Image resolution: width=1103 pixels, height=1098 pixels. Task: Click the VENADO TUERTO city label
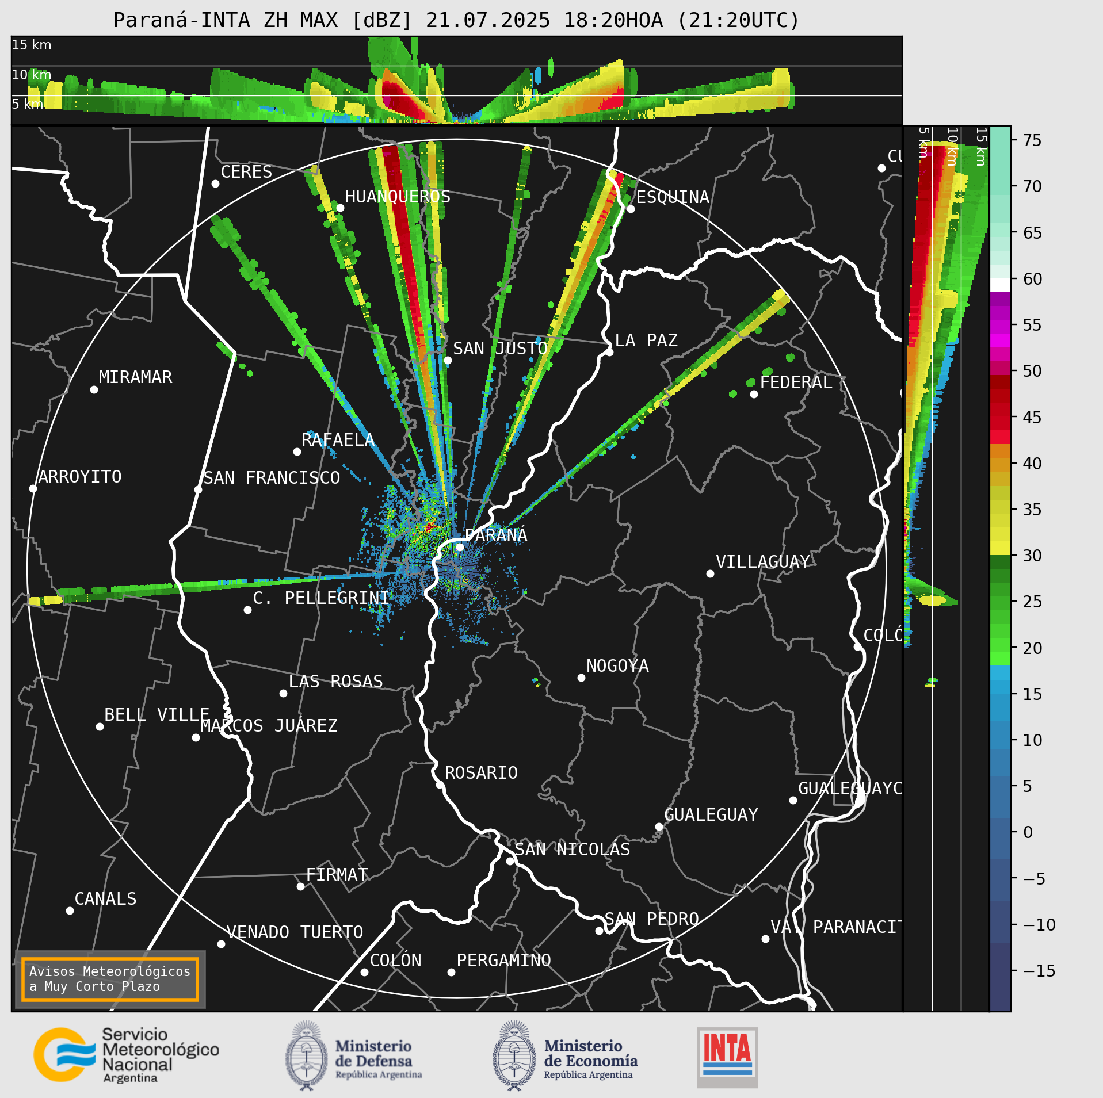[x=295, y=932]
